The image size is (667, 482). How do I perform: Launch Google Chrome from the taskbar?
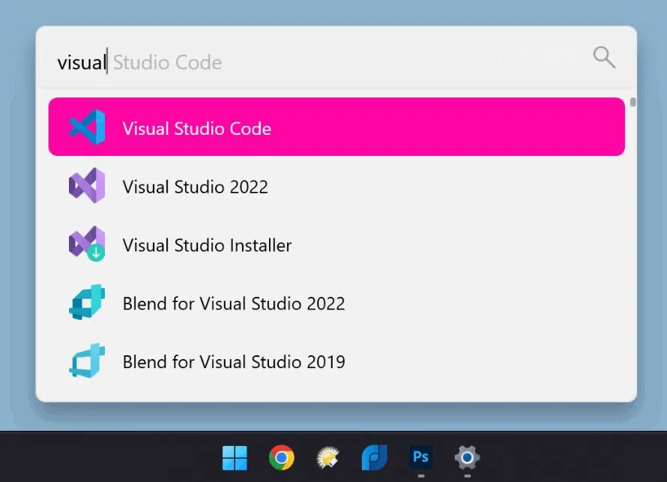pyautogui.click(x=281, y=458)
